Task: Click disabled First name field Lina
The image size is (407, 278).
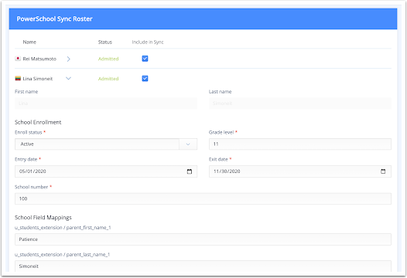Action: tap(106, 103)
